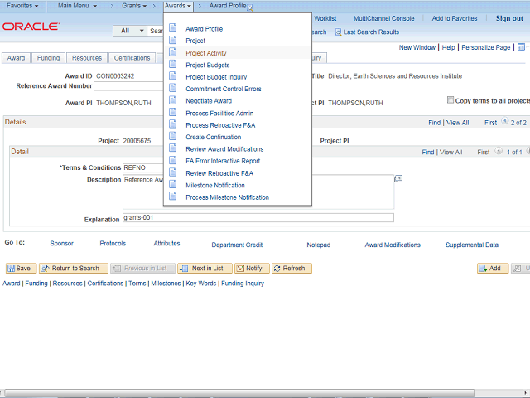Open the page layout grid icon
The height and width of the screenshot is (398, 530).
pos(521,47)
